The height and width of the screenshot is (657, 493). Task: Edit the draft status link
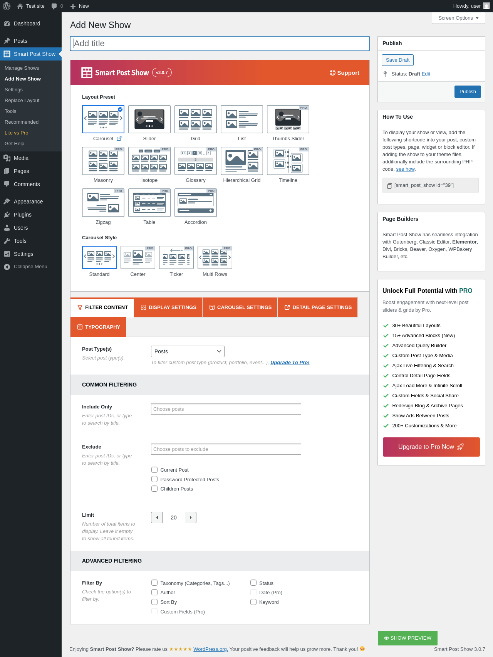coord(426,74)
